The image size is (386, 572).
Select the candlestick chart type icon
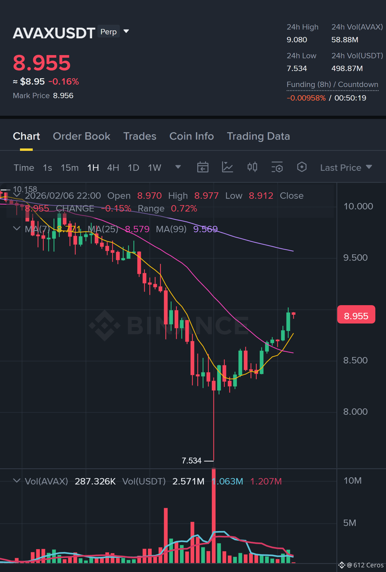[x=252, y=167]
